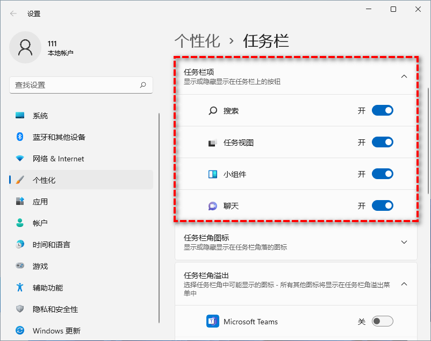The height and width of the screenshot is (341, 431).
Task: Click the user avatar picture
Action: [25, 47]
